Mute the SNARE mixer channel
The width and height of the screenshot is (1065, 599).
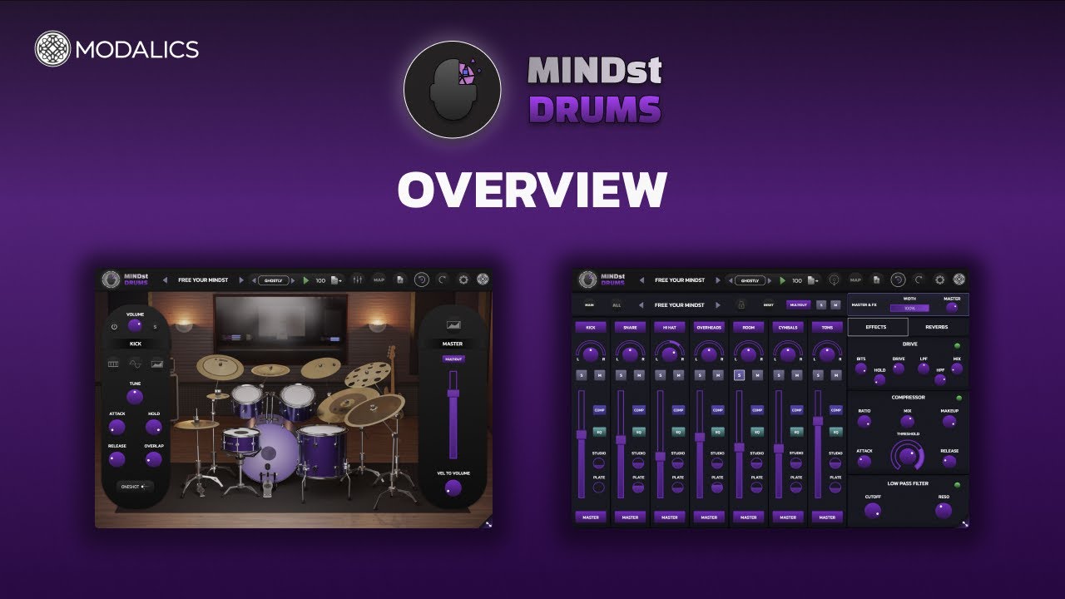click(639, 375)
